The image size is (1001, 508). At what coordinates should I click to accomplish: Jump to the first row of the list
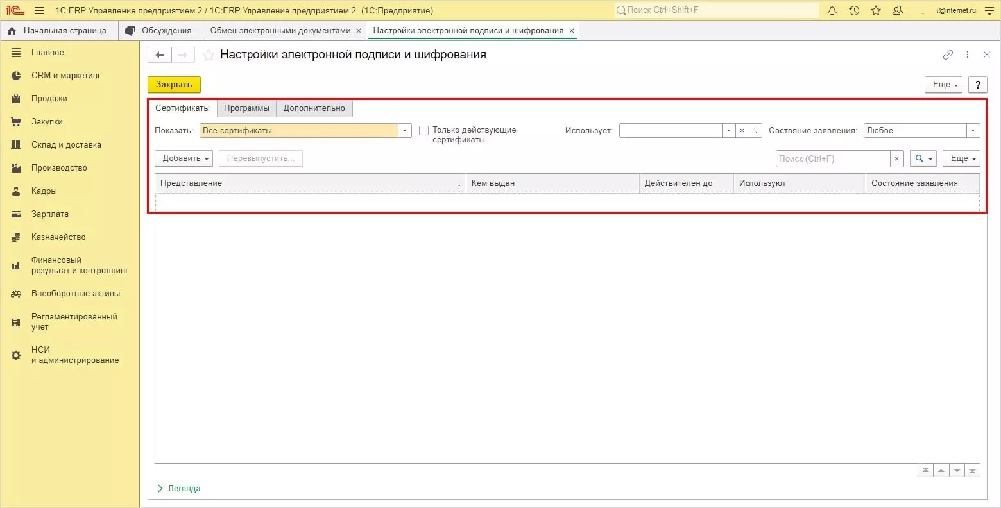925,471
